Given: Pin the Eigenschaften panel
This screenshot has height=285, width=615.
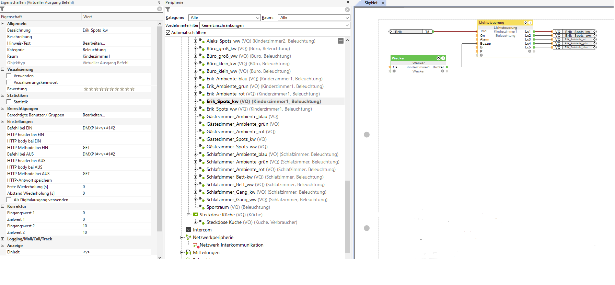Looking at the screenshot, I should click(159, 2).
